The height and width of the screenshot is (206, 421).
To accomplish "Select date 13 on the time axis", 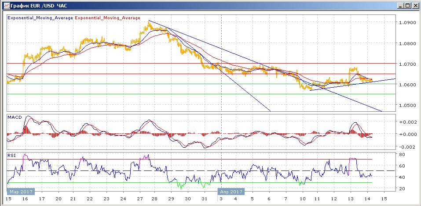I will (351, 199).
